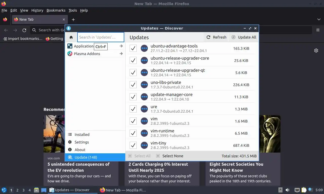Click the package icon next to ubuntu-release-upgrader-qt
324x194 pixels.
[144, 72]
